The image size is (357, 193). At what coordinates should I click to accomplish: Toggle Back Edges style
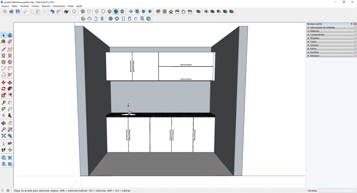pos(89,12)
